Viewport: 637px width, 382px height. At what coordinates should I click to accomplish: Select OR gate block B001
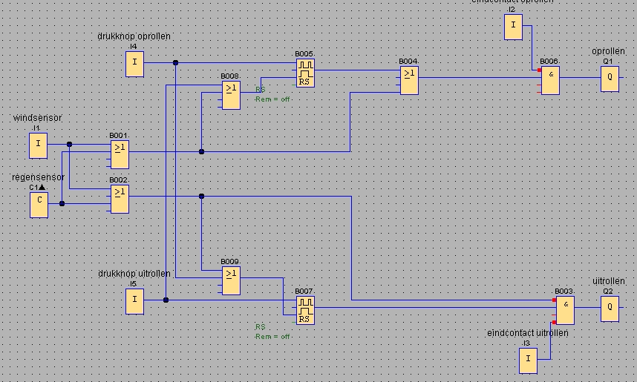(120, 154)
